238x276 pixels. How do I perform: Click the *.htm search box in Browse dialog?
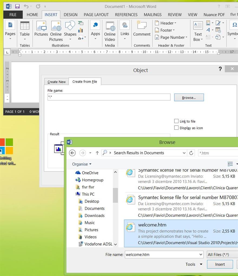218,153
